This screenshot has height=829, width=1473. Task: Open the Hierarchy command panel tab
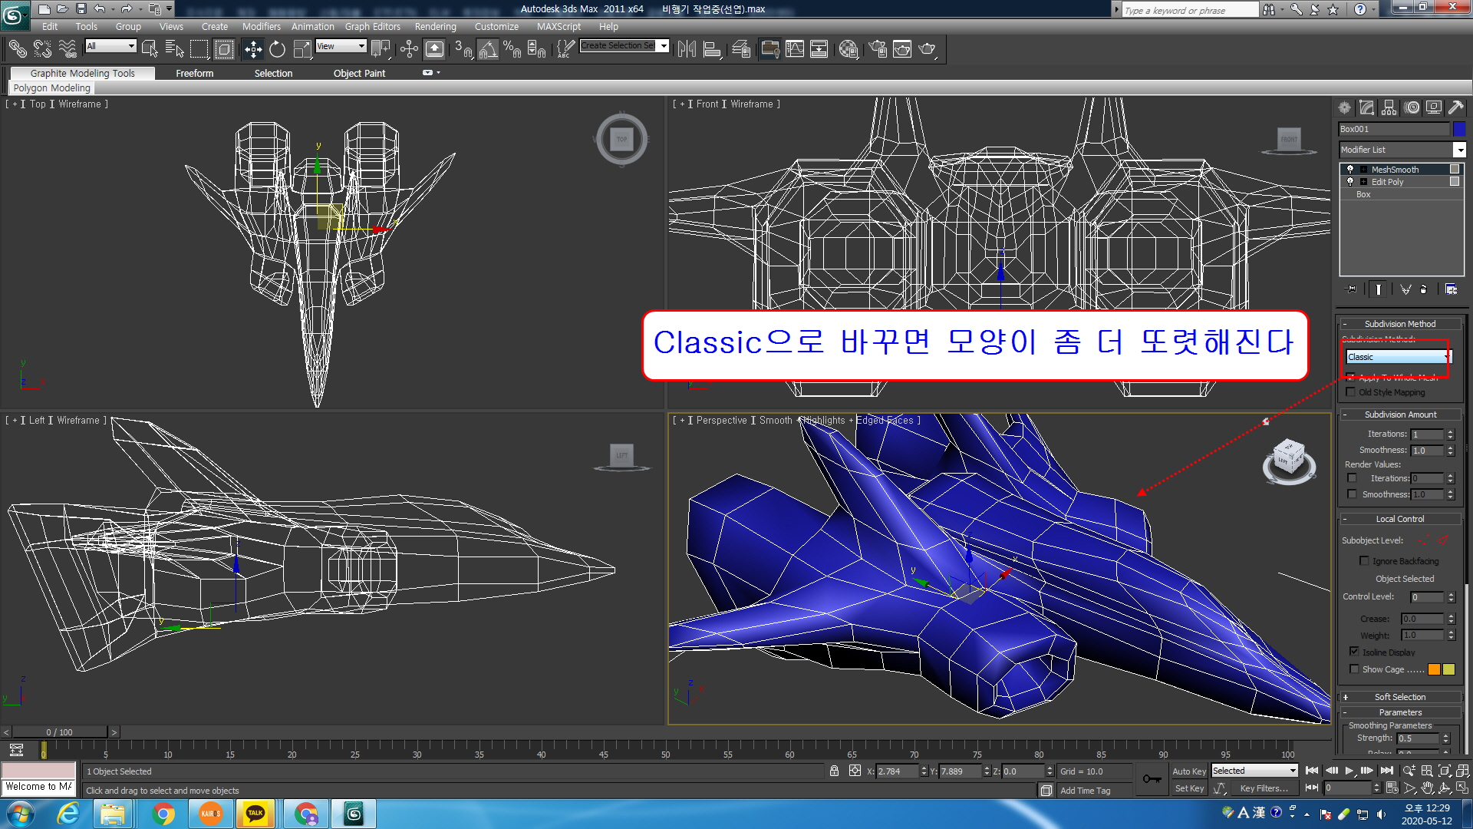point(1389,107)
